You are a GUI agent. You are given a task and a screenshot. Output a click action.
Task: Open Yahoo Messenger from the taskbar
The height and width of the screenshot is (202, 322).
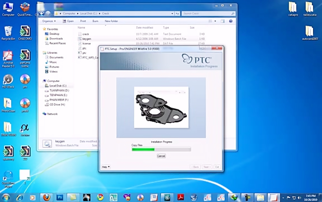click(127, 198)
